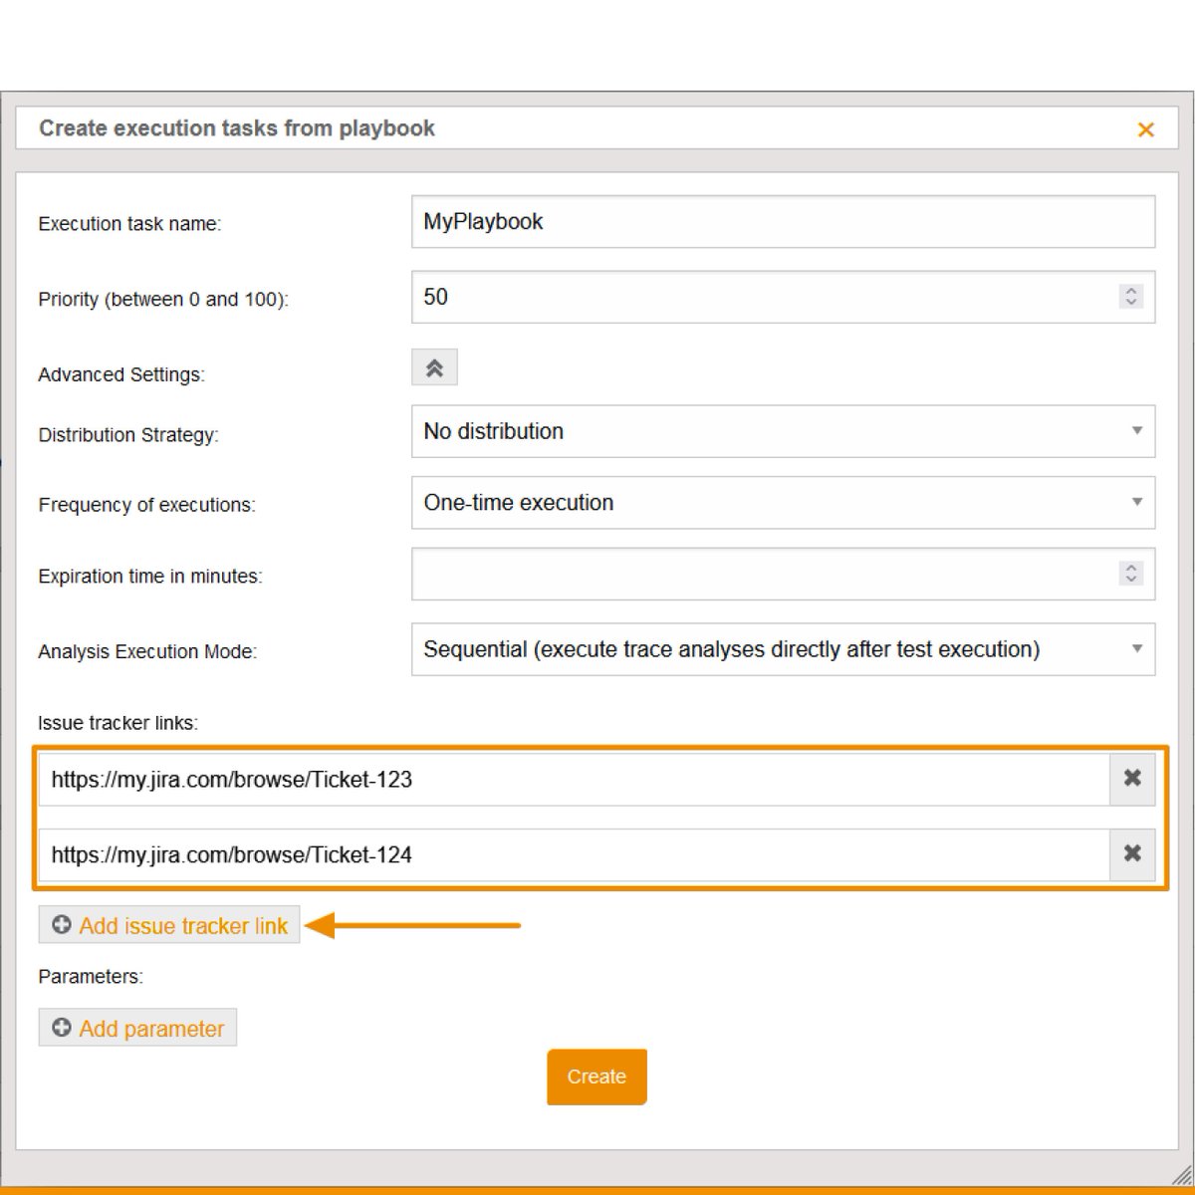This screenshot has height=1195, width=1195.
Task: Open the Frequency of executions dropdown
Action: click(x=783, y=503)
